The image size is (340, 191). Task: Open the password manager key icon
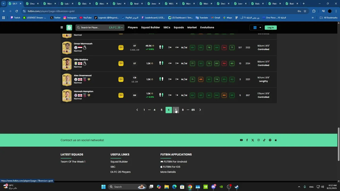[299, 11]
